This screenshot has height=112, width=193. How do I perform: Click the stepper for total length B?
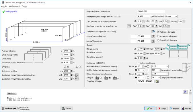click(72, 59)
